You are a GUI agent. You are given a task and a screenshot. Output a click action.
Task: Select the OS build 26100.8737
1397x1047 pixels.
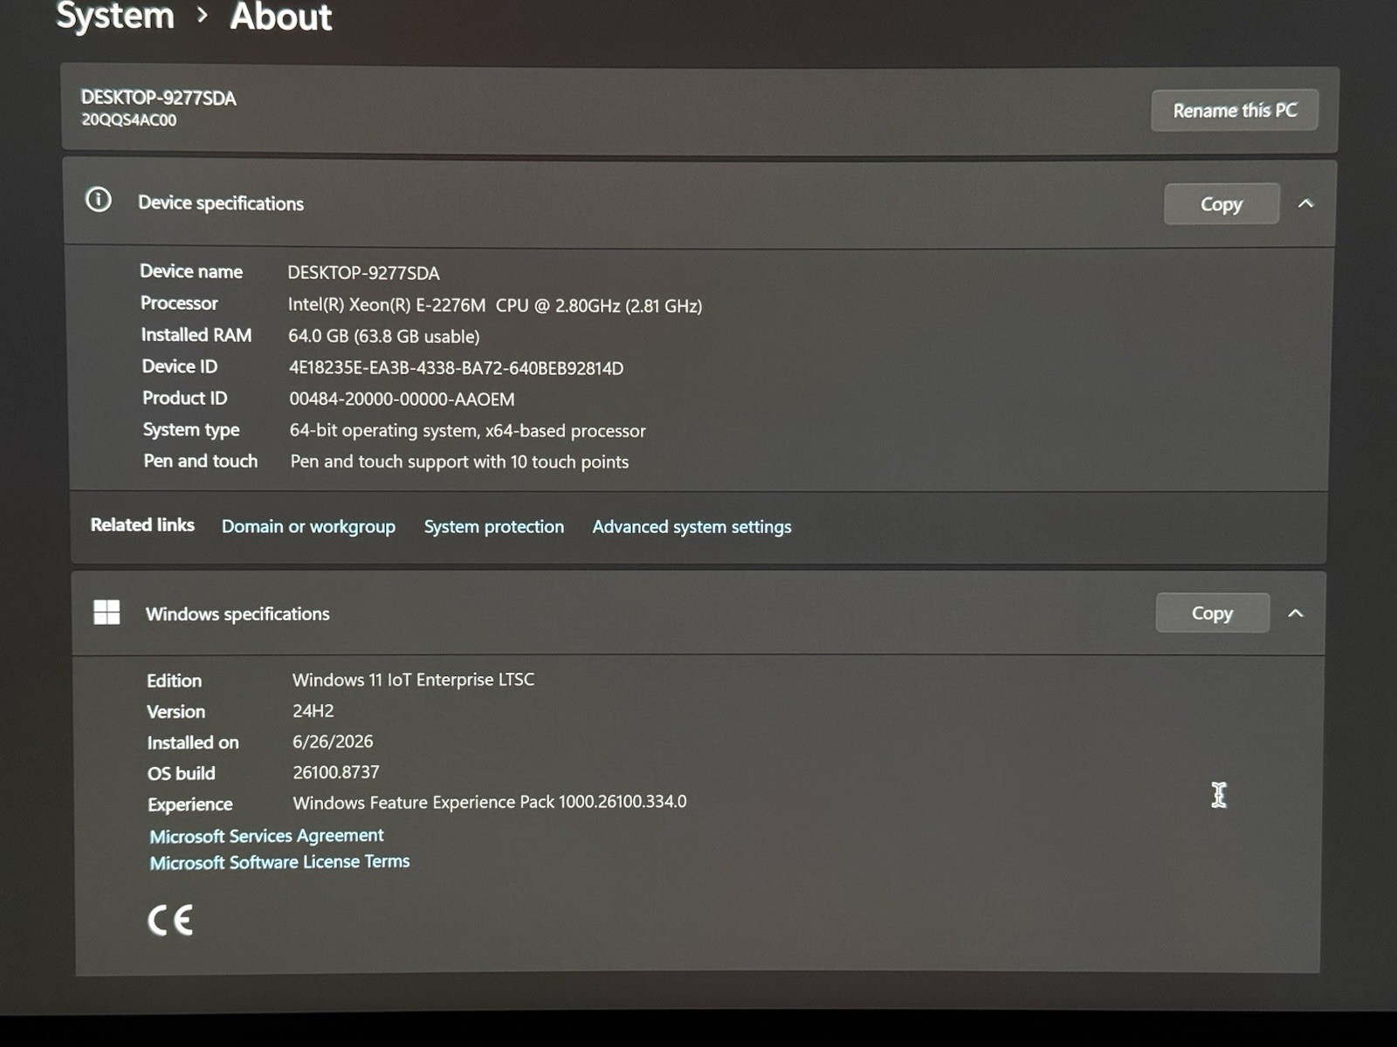point(336,772)
